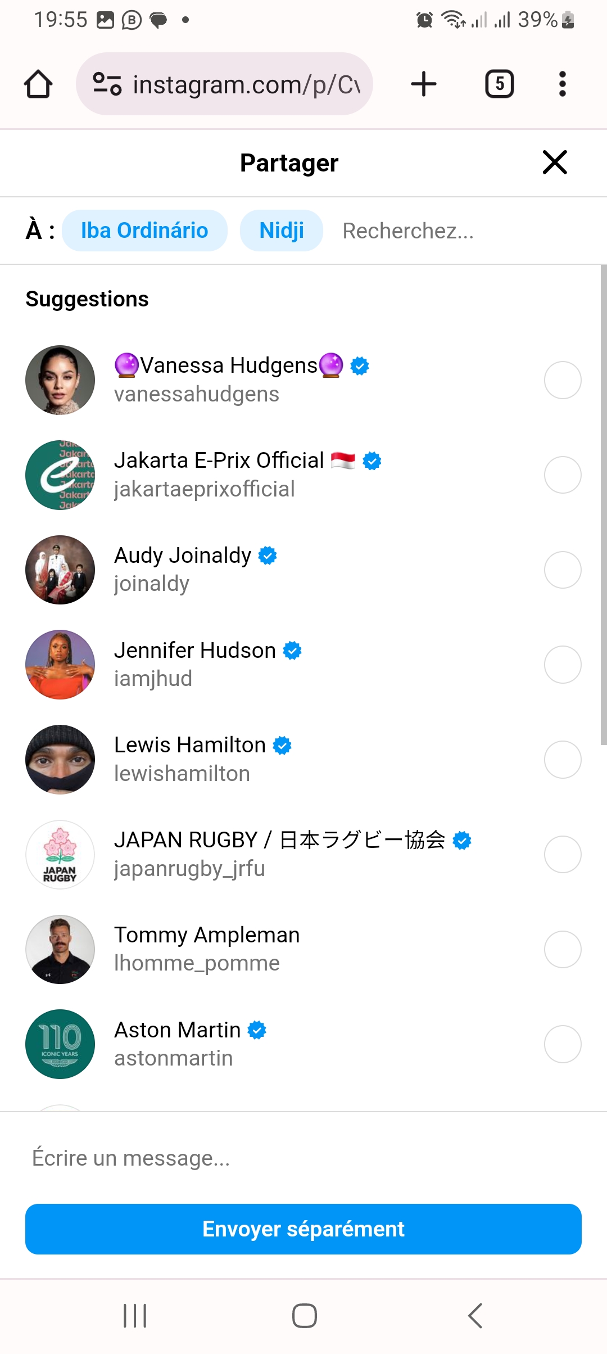
Task: Tap the Nidji recipient chip
Action: [281, 231]
